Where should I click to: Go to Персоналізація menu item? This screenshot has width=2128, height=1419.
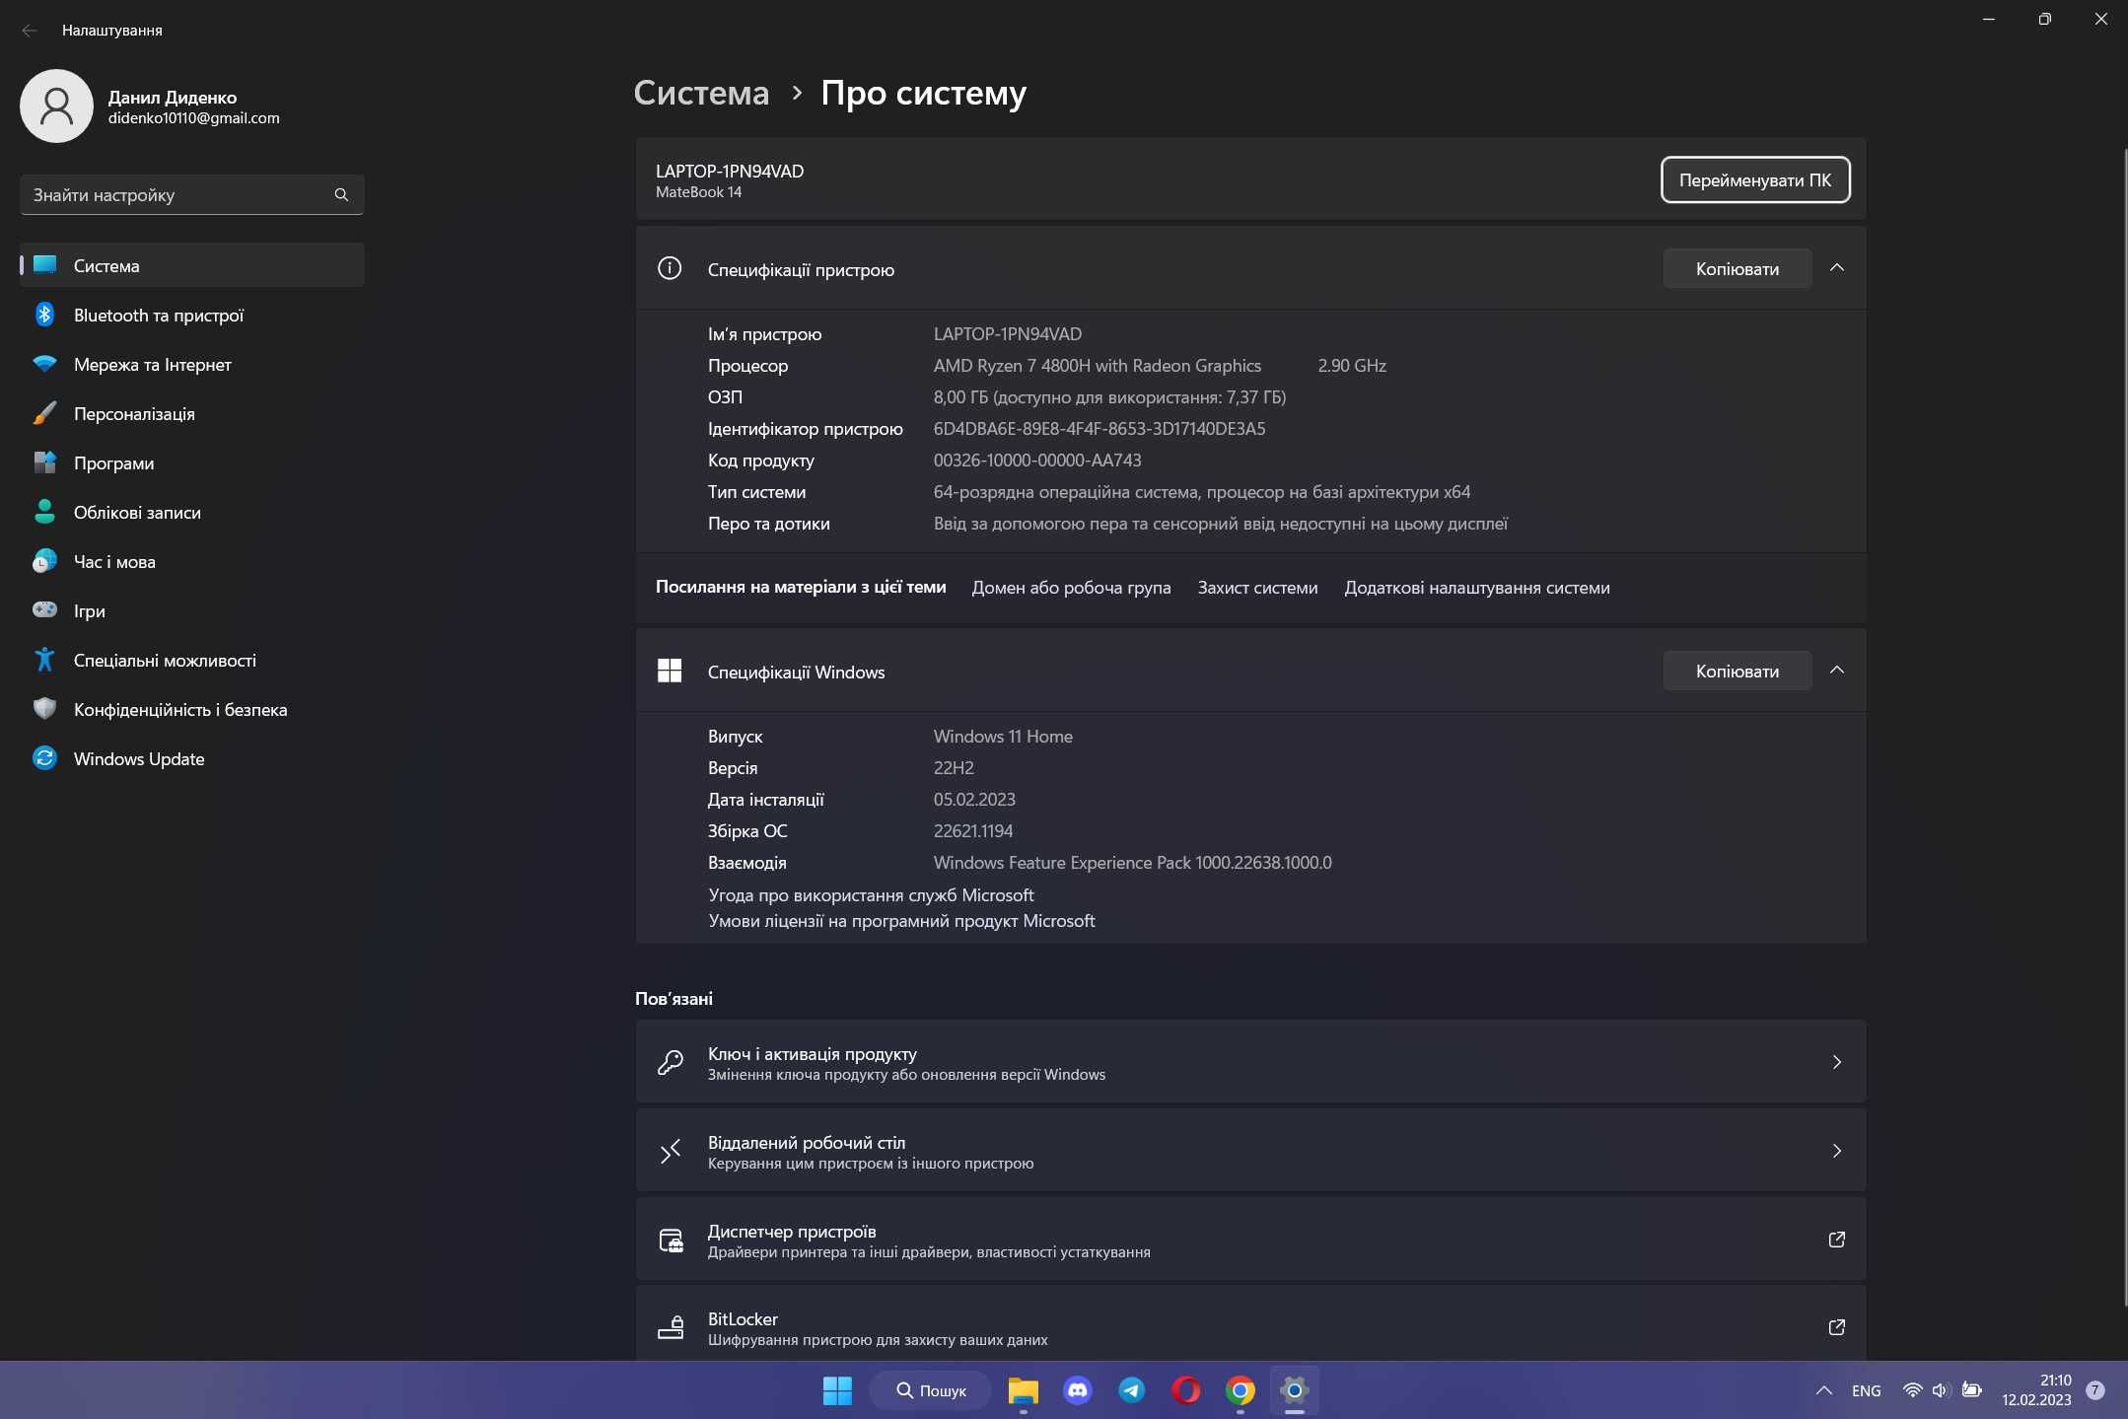[x=191, y=413]
